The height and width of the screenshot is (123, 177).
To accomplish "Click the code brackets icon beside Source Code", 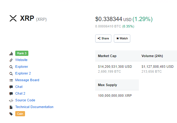I will pyautogui.click(x=11, y=100).
